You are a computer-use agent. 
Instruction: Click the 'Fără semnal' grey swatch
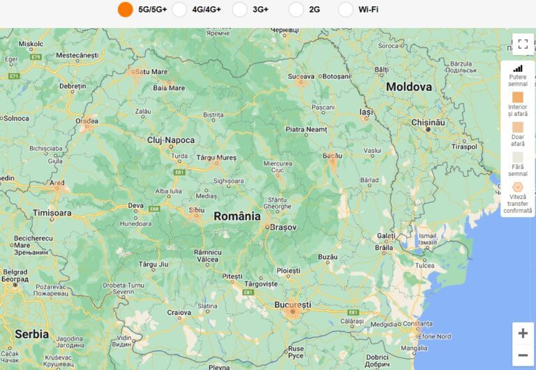518,157
